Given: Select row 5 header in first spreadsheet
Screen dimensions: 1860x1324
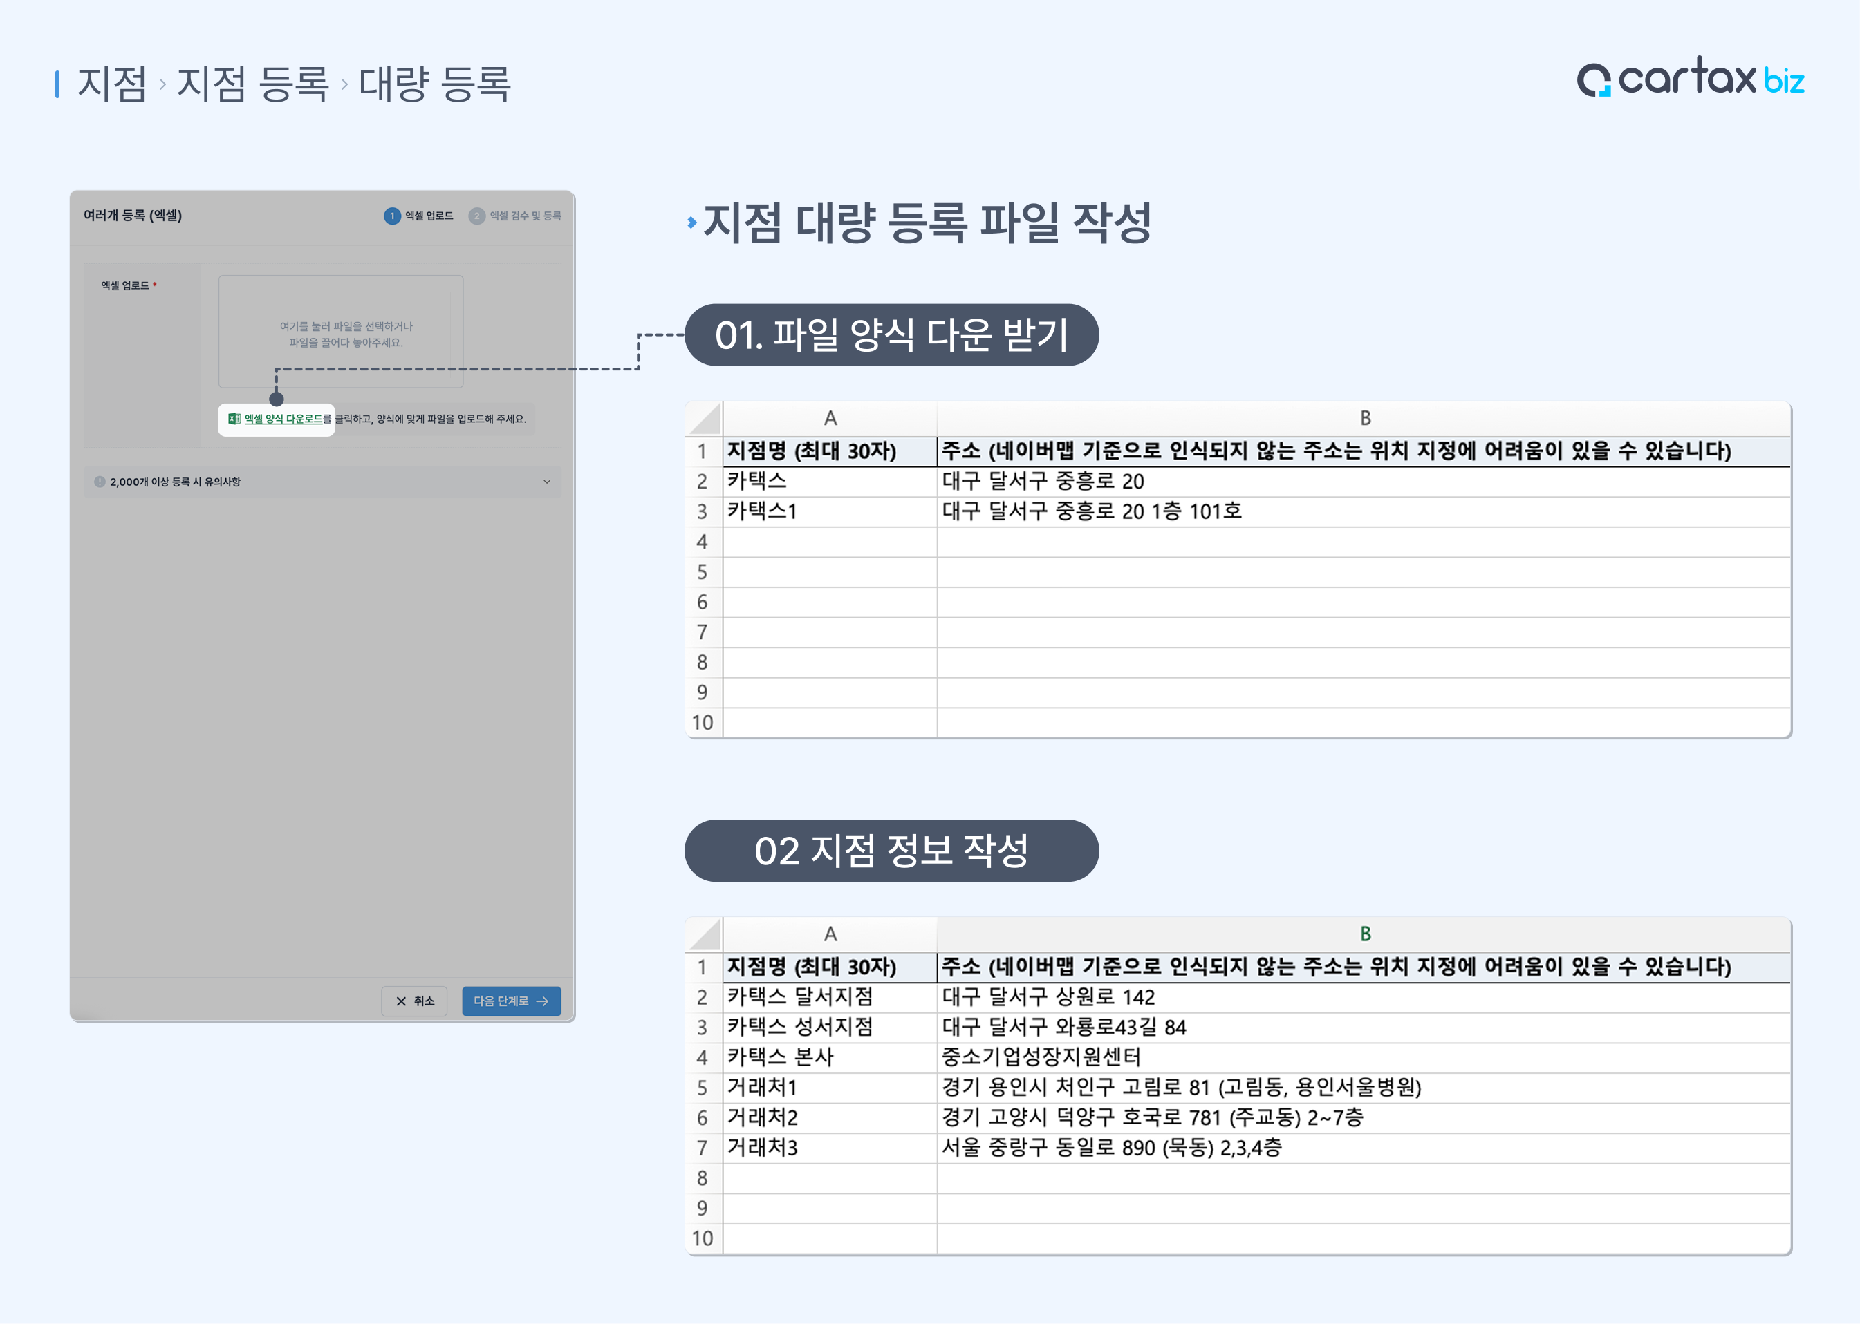Looking at the screenshot, I should click(x=703, y=572).
